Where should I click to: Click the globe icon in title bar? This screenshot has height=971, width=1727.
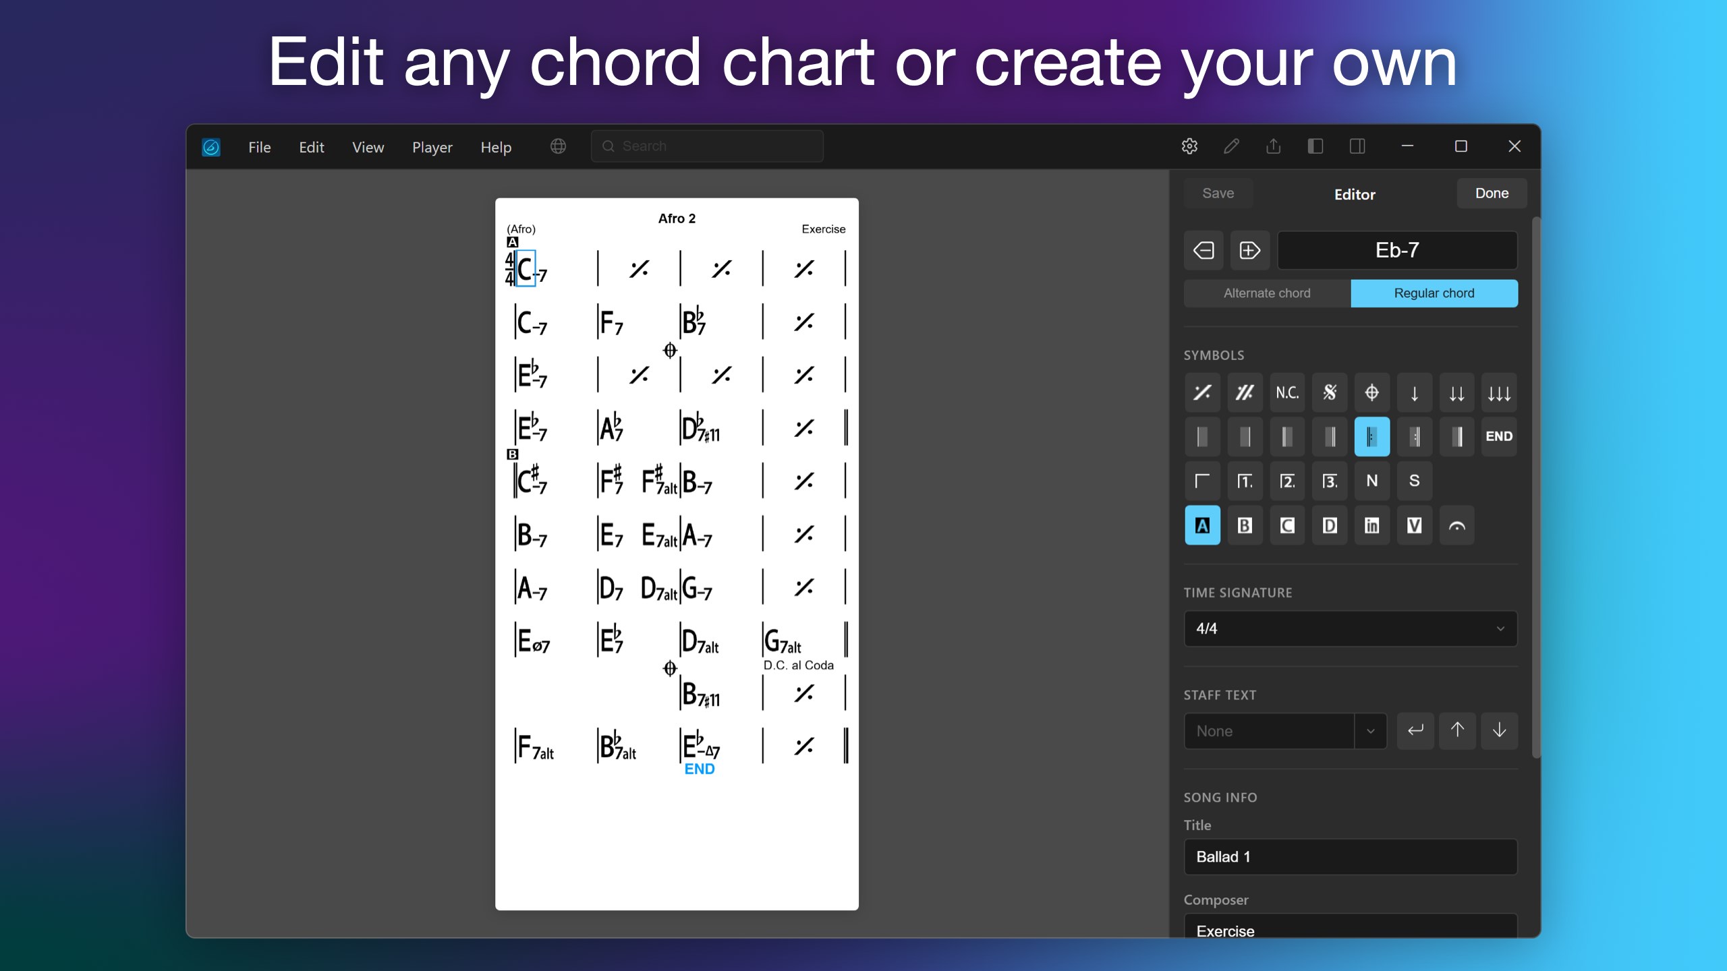[x=558, y=146]
